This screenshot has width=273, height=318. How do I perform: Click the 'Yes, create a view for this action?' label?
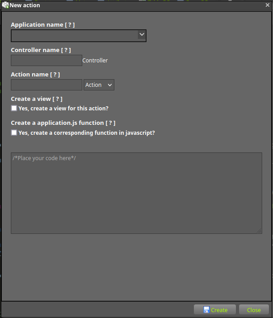63,108
